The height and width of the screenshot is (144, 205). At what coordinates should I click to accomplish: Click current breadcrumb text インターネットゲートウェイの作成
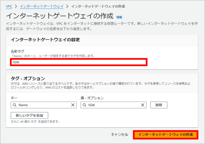click(98, 6)
